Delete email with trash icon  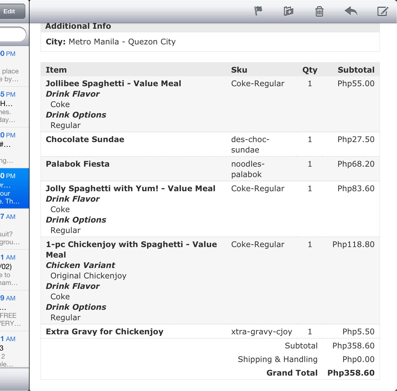[x=319, y=11]
